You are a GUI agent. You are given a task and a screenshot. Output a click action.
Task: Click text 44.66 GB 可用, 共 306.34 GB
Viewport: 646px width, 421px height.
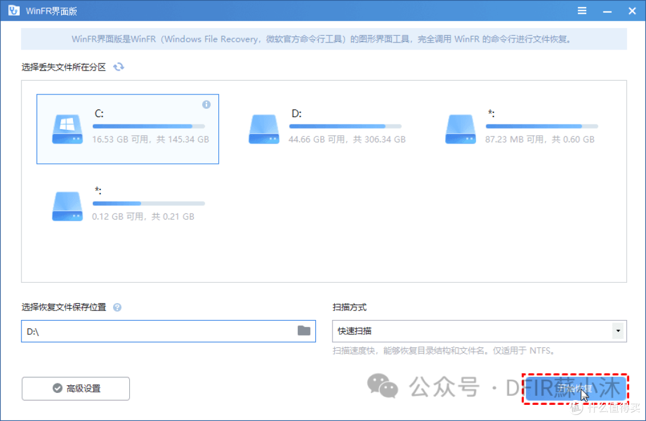coord(347,139)
